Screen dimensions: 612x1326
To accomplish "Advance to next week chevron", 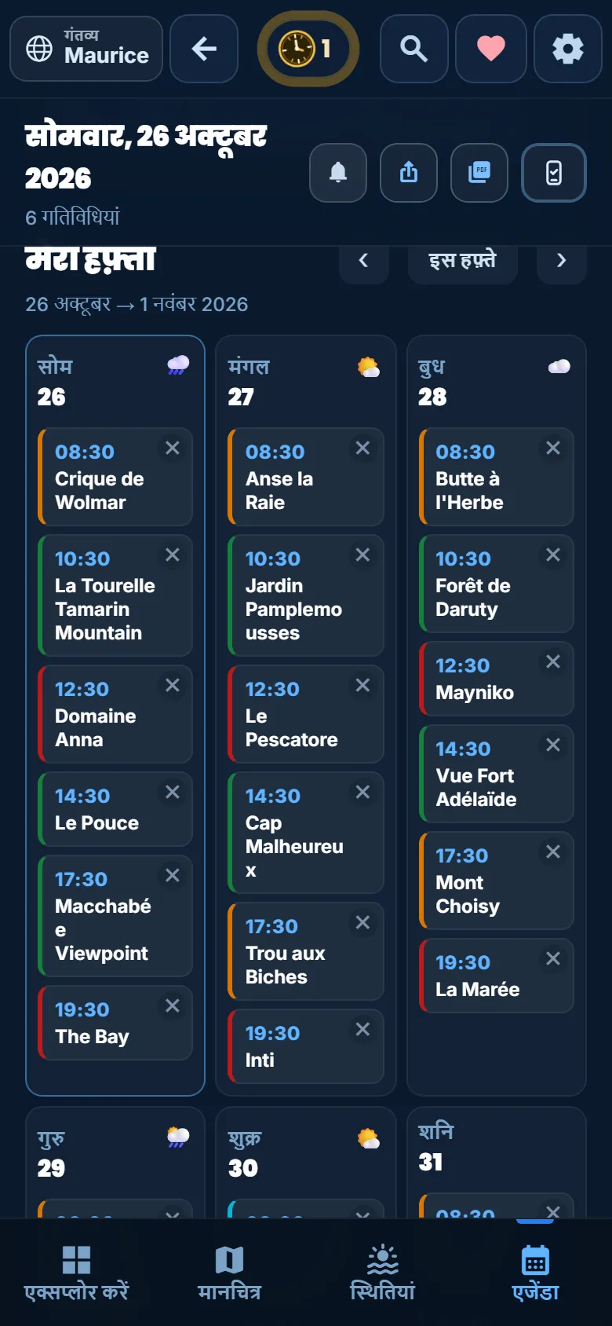I will click(x=562, y=260).
